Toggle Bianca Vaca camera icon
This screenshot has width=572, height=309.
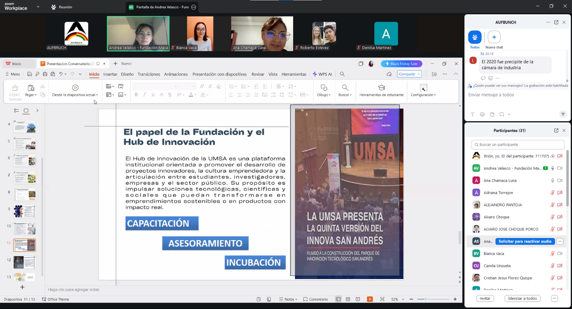tap(560, 254)
